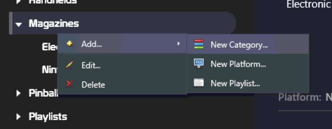This screenshot has height=129, width=332.
Task: Pick New Platform... from the submenu
Action: pyautogui.click(x=248, y=64)
